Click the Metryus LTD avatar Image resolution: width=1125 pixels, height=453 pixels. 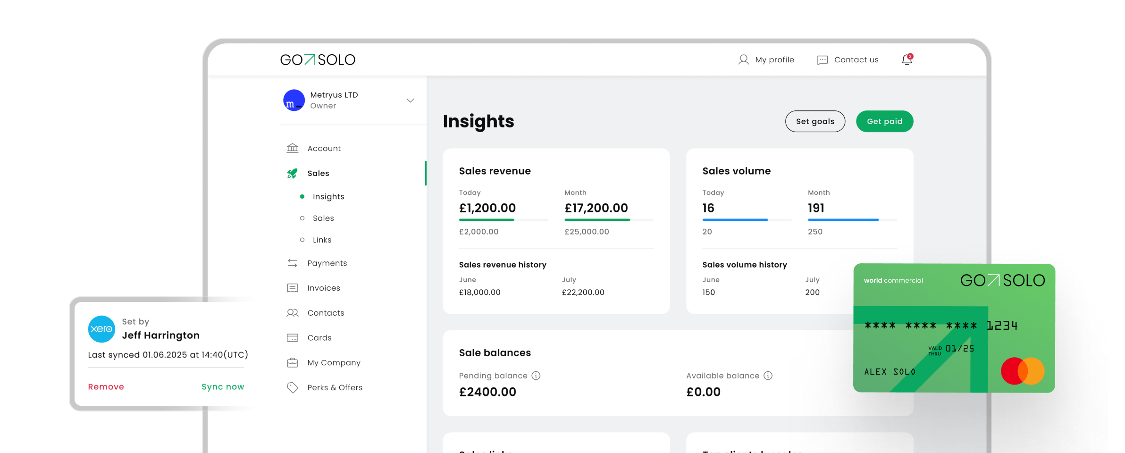tap(294, 100)
